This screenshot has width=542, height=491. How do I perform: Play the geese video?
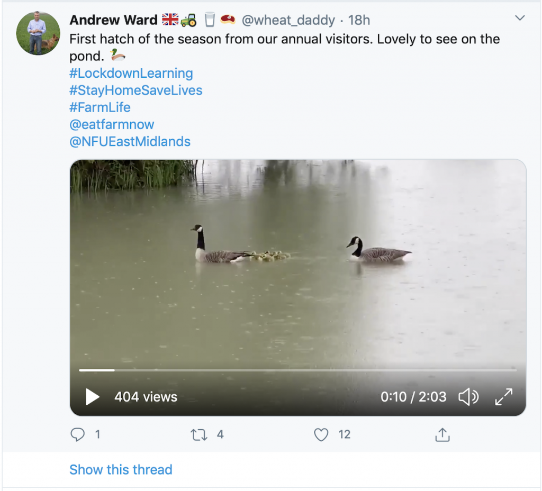pyautogui.click(x=93, y=397)
